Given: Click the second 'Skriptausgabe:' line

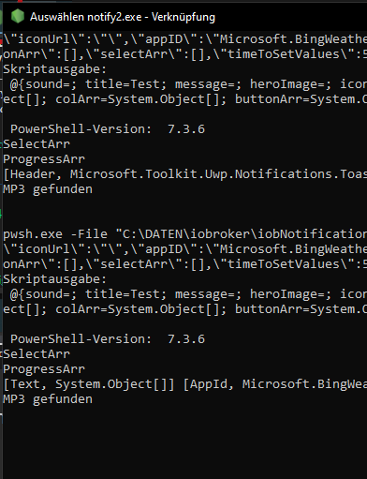Looking at the screenshot, I should coord(55,279).
